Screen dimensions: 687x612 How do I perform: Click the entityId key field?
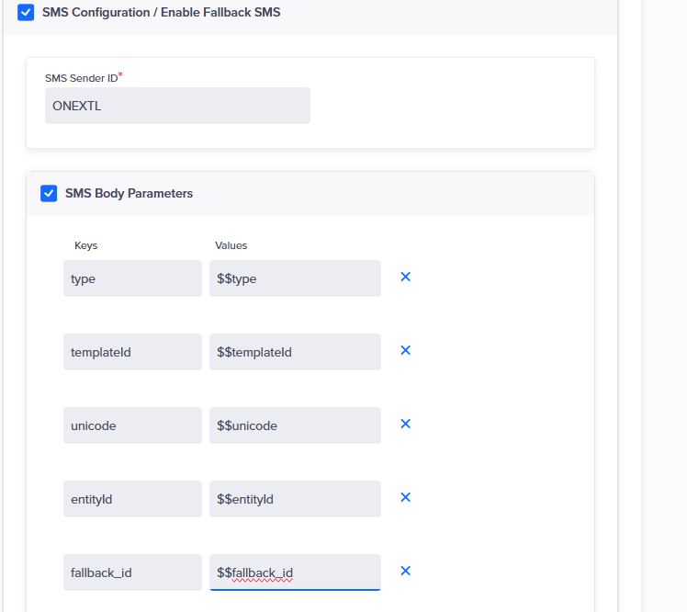coord(132,499)
